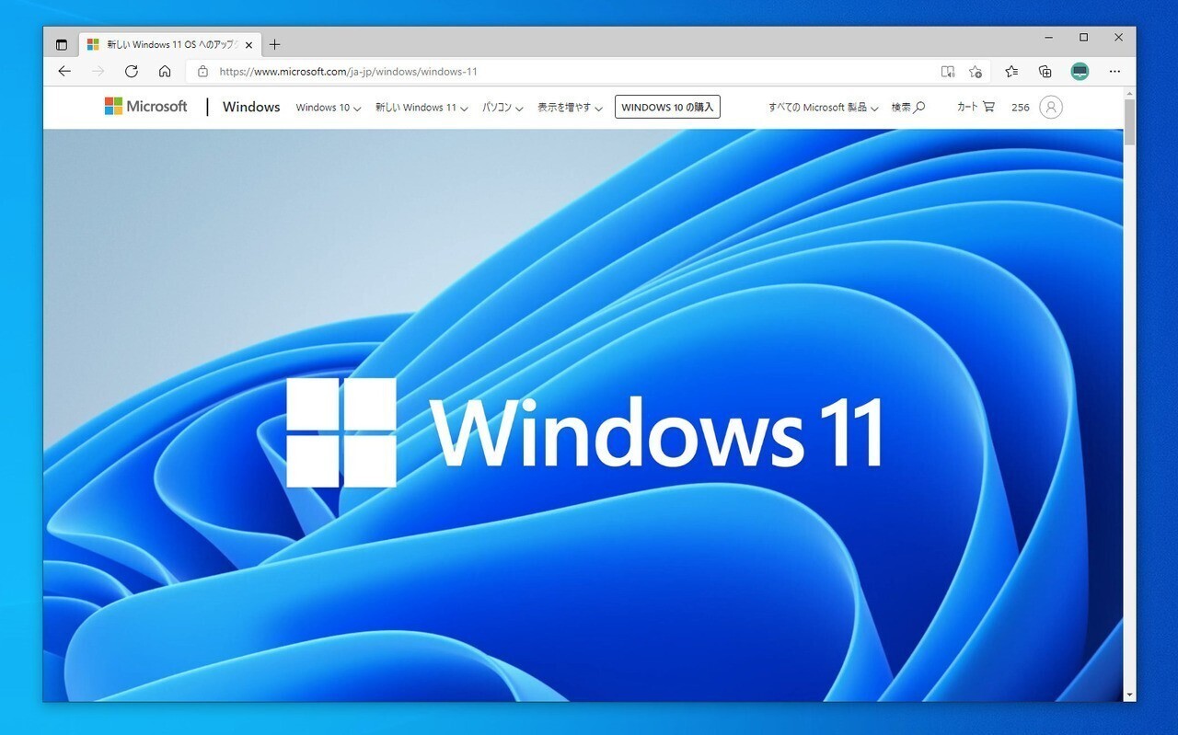The image size is (1178, 735).
Task: Close the Edge browser window
Action: pyautogui.click(x=1118, y=38)
